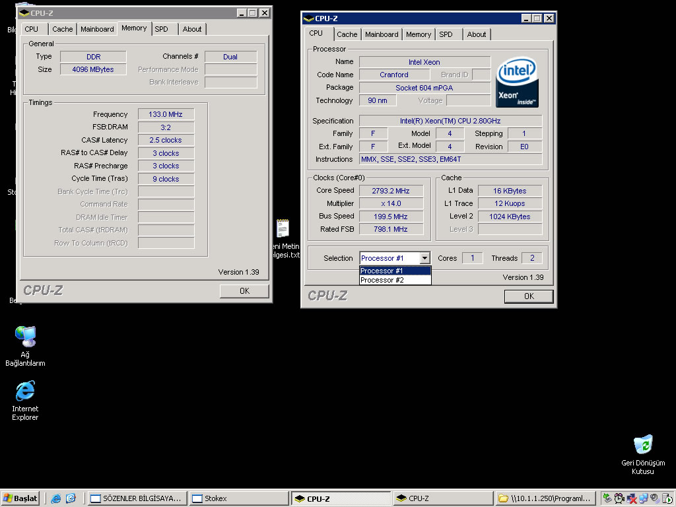The image size is (676, 507).
Task: Click OK in the Memory CPU-Z window
Action: (x=244, y=291)
